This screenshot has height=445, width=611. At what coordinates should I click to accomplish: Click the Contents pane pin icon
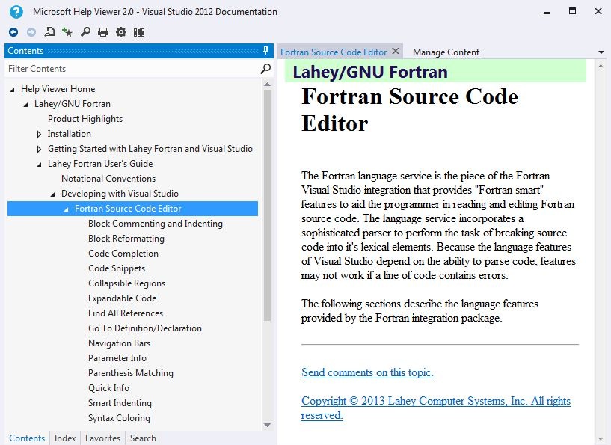pos(265,50)
